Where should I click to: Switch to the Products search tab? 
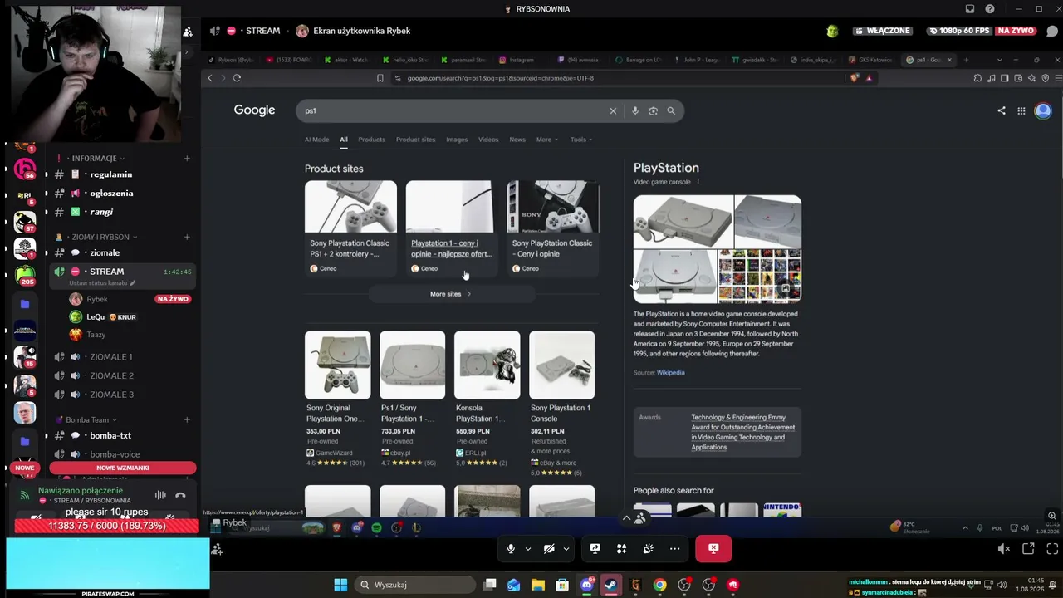[371, 140]
